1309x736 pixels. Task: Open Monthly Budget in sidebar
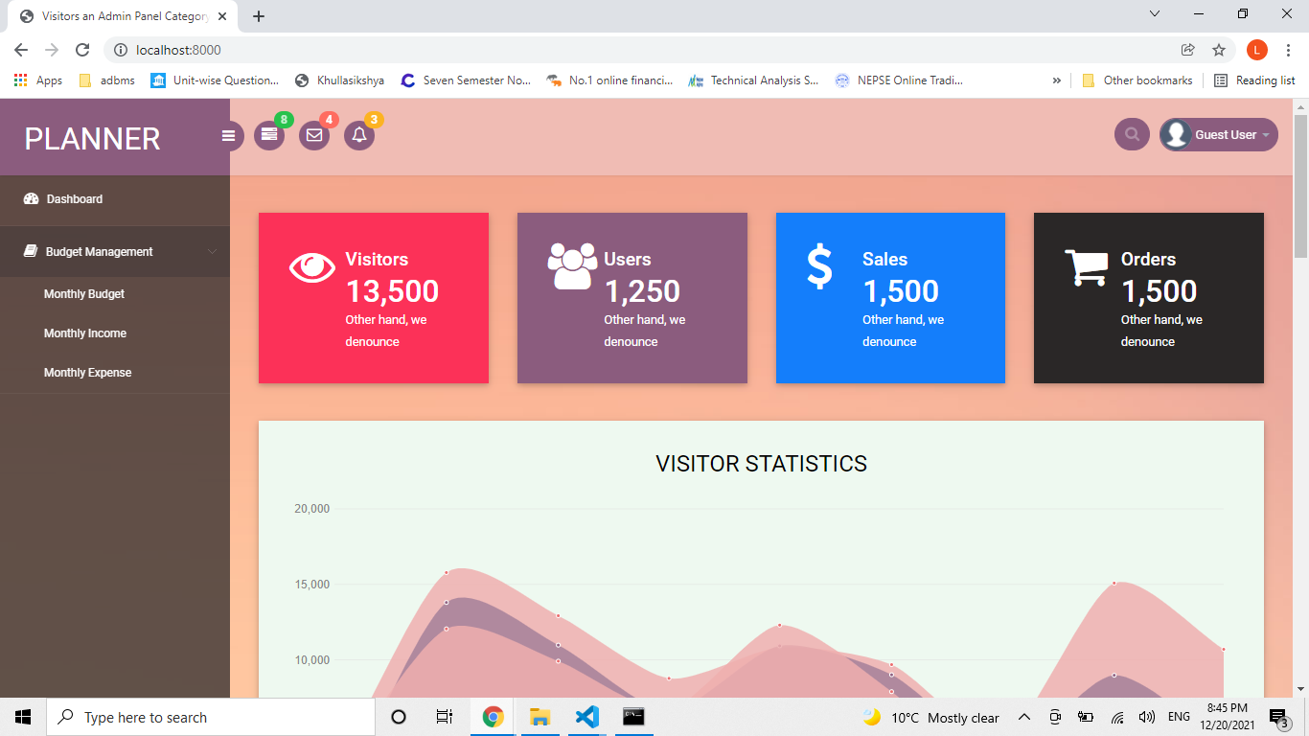click(84, 294)
